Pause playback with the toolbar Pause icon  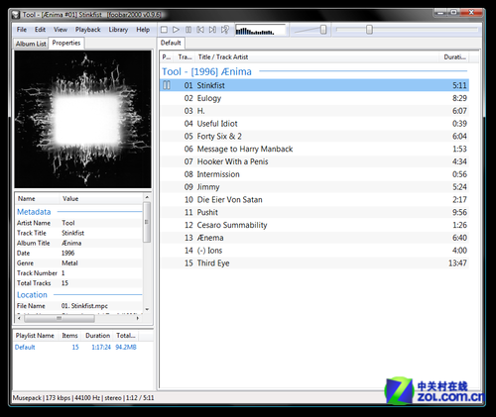188,30
